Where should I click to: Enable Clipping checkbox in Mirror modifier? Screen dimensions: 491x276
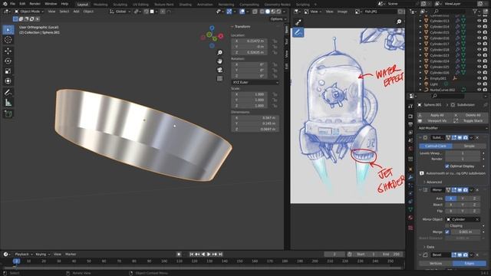(x=447, y=225)
